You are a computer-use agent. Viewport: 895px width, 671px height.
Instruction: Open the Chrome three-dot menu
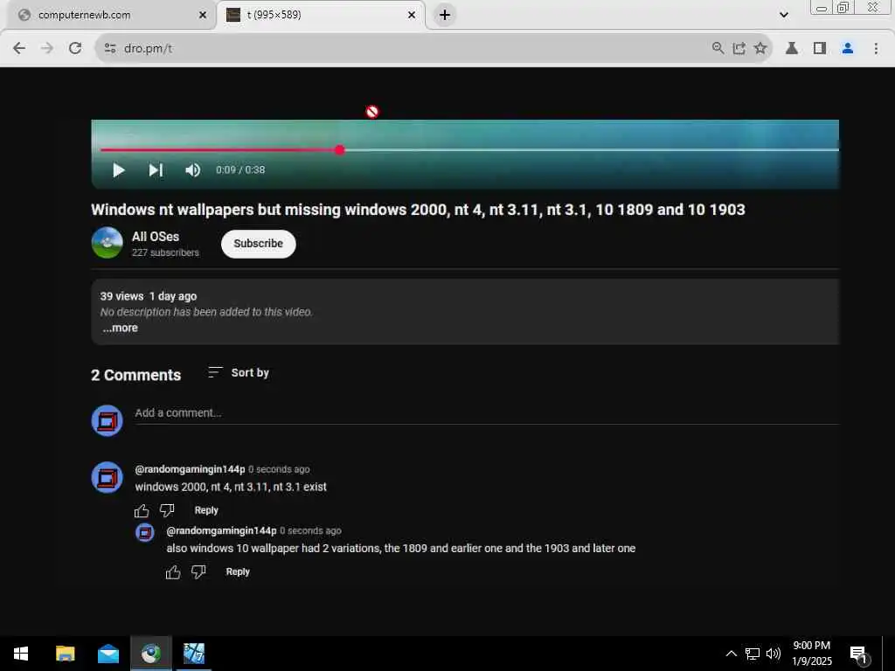tap(876, 49)
